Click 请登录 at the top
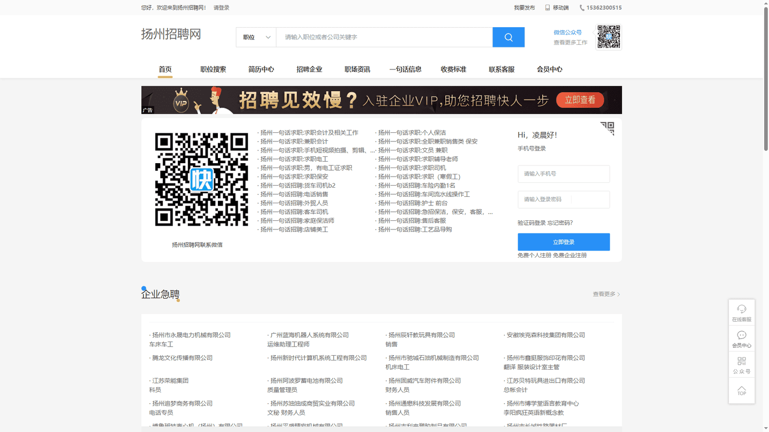The height and width of the screenshot is (432, 769). click(222, 7)
